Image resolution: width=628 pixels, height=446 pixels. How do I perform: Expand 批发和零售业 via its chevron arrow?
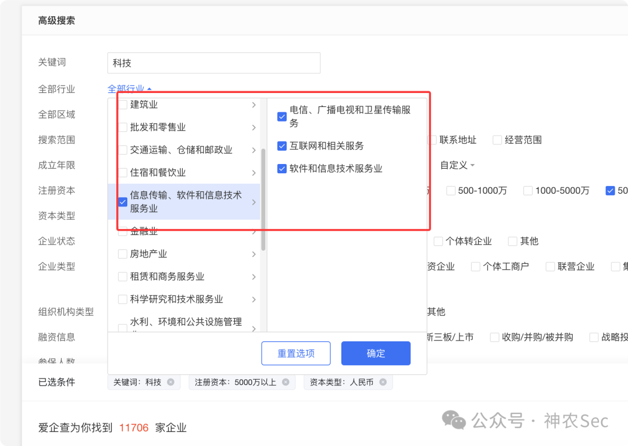(254, 126)
